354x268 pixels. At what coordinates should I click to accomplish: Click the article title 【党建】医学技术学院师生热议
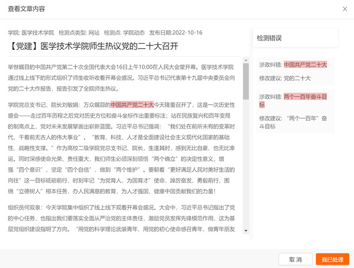(x=93, y=45)
